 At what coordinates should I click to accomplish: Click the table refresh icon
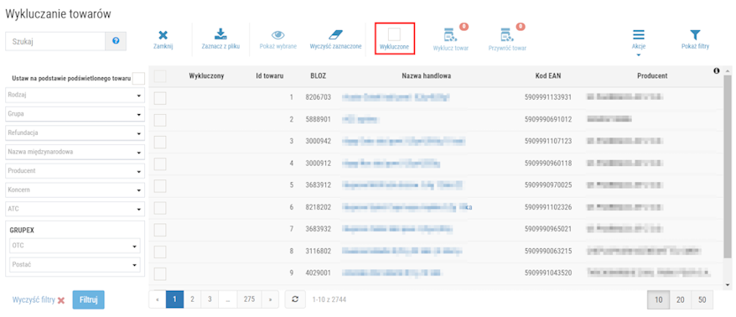coord(295,299)
